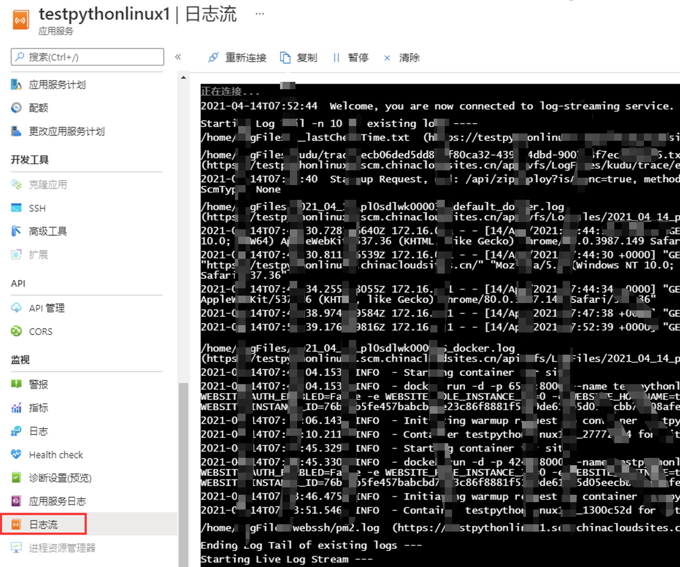This screenshot has width=680, height=567.
Task: Click the 搜索 search box in sidebar
Action: pos(87,57)
